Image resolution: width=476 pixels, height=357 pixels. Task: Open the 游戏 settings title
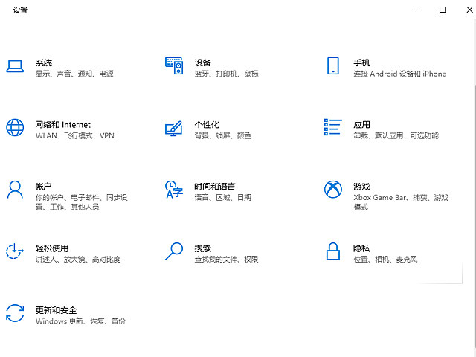click(x=362, y=187)
